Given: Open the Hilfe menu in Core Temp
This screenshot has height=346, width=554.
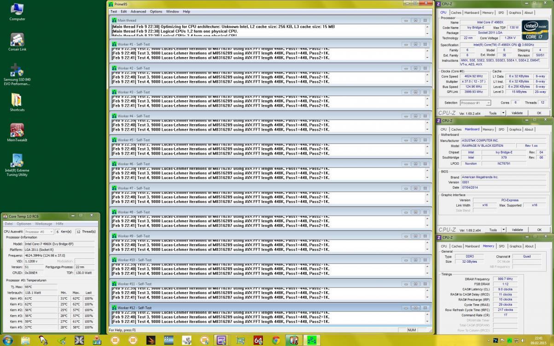Looking at the screenshot, I should [x=60, y=224].
